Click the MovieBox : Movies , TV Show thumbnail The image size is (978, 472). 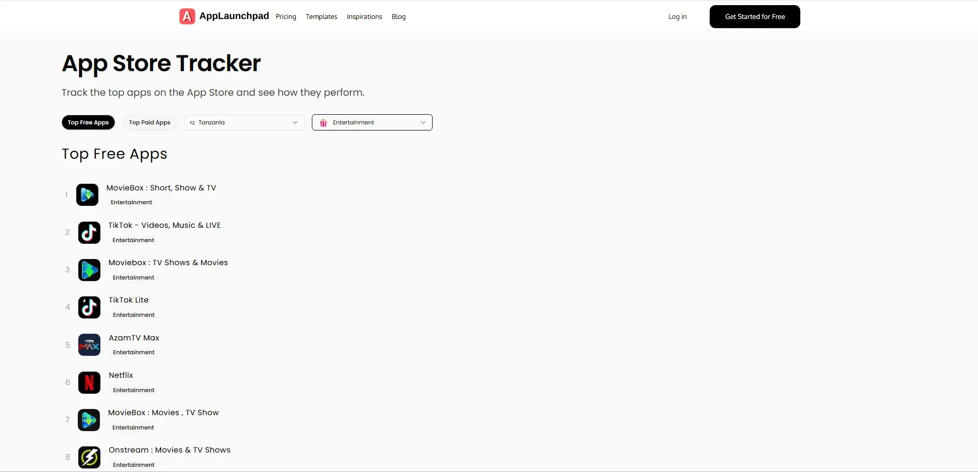[89, 420]
